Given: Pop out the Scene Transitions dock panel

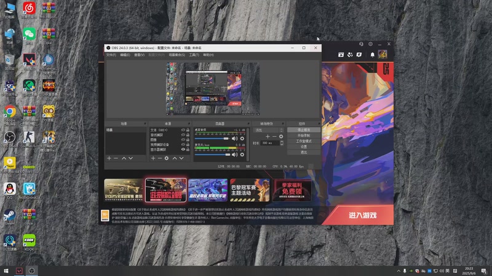Looking at the screenshot, I should tap(283, 124).
